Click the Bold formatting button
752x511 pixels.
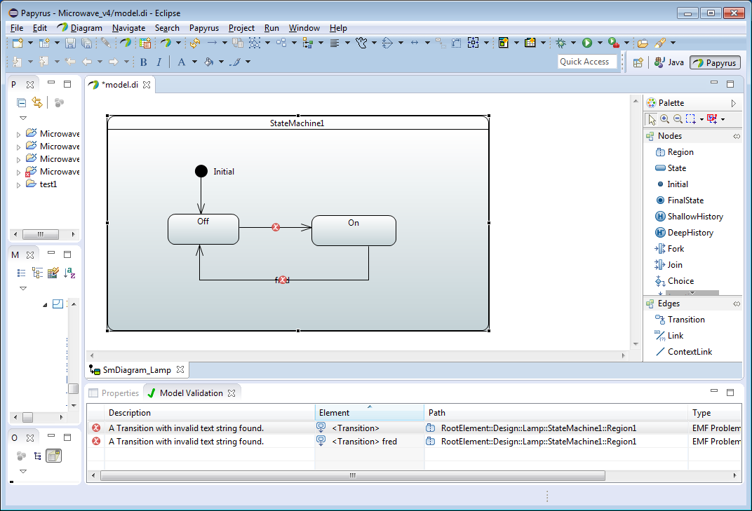[143, 62]
